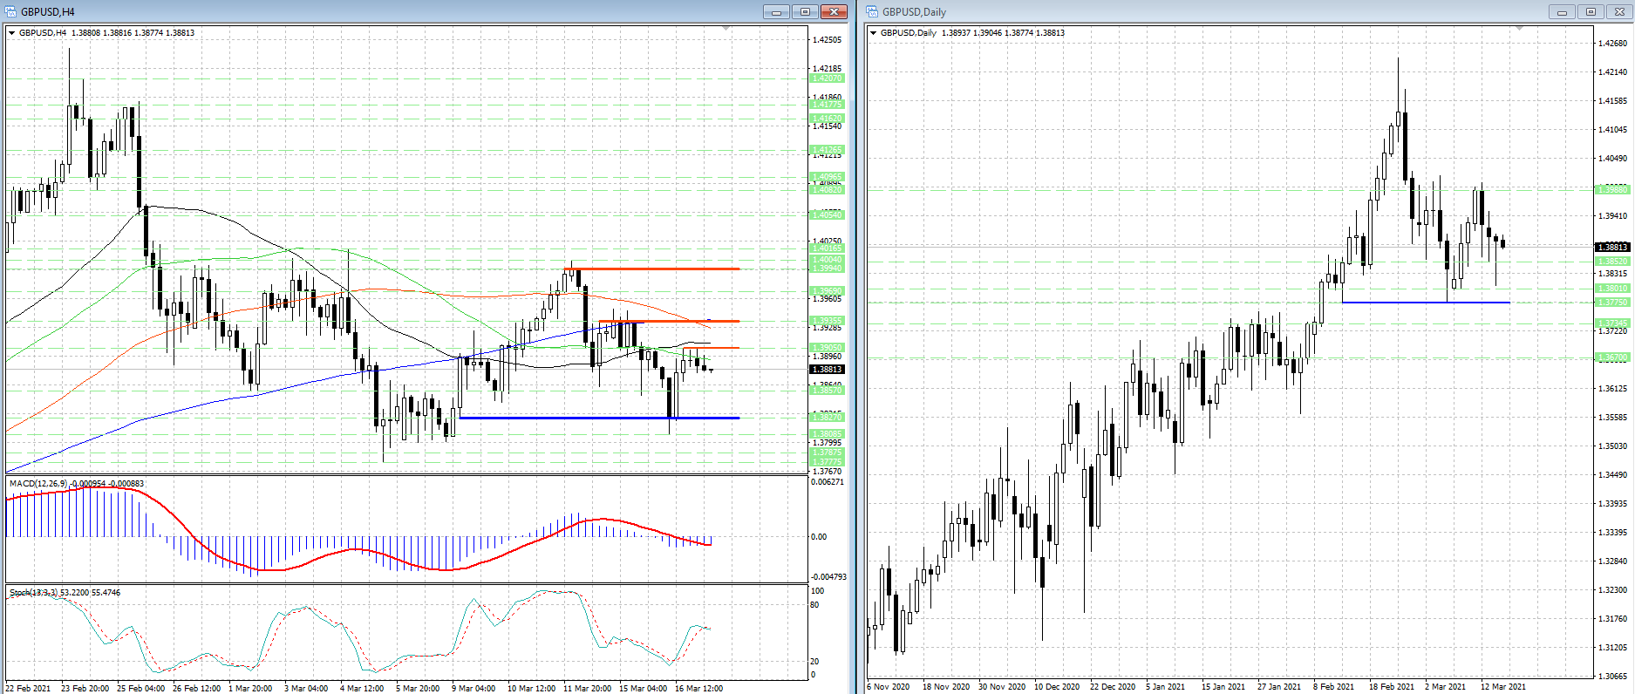Select the GBPUSD,Daily window title
The height and width of the screenshot is (694, 1635).
coord(914,12)
